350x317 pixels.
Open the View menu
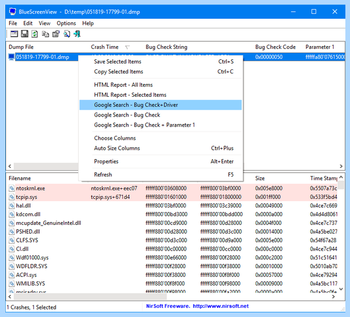point(44,23)
